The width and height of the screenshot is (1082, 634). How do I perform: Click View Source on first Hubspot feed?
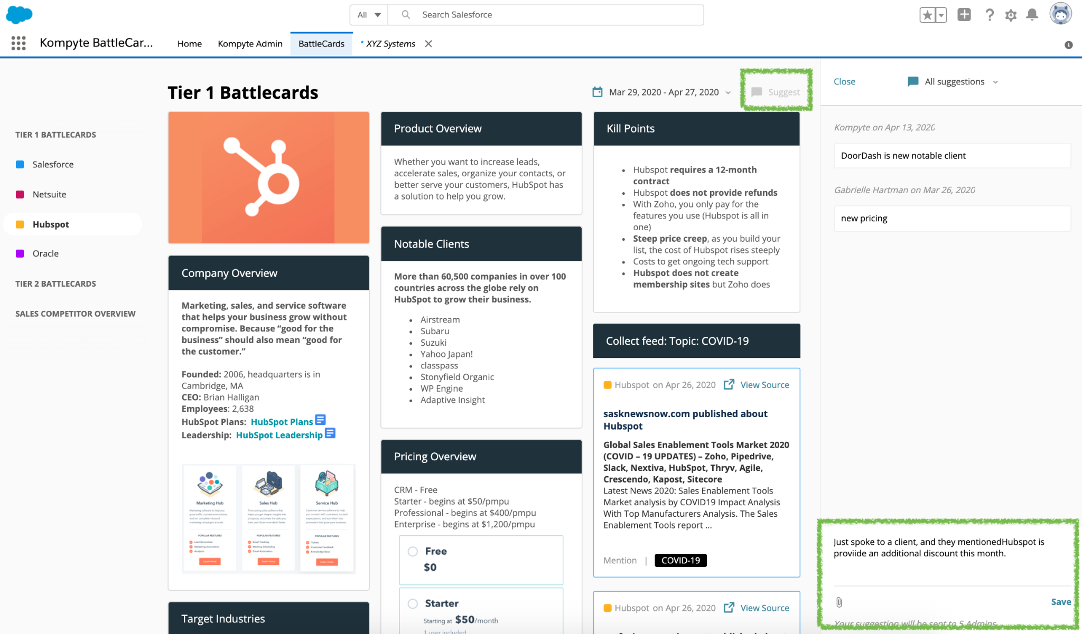[764, 385]
